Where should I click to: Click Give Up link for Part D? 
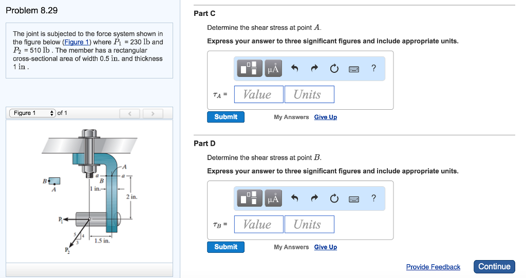(326, 247)
